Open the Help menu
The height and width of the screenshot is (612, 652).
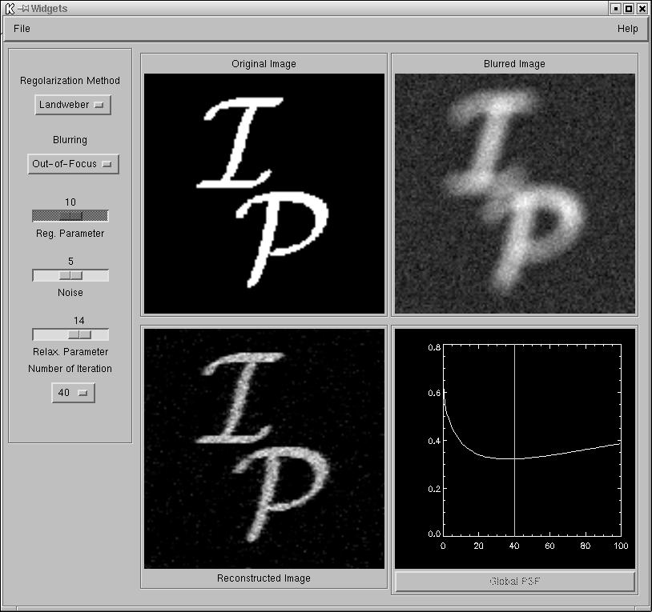[627, 29]
